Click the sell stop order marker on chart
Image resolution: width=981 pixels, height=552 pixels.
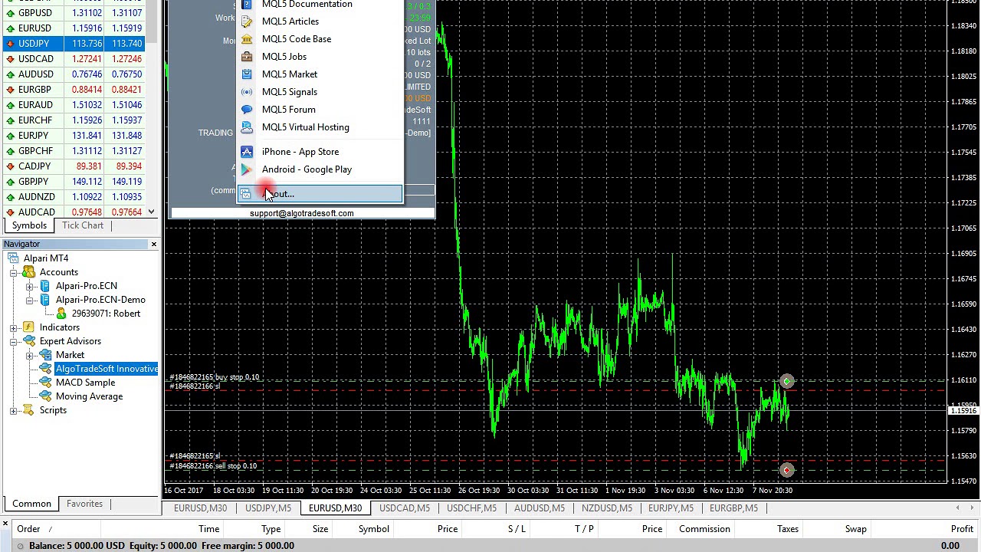(x=787, y=469)
